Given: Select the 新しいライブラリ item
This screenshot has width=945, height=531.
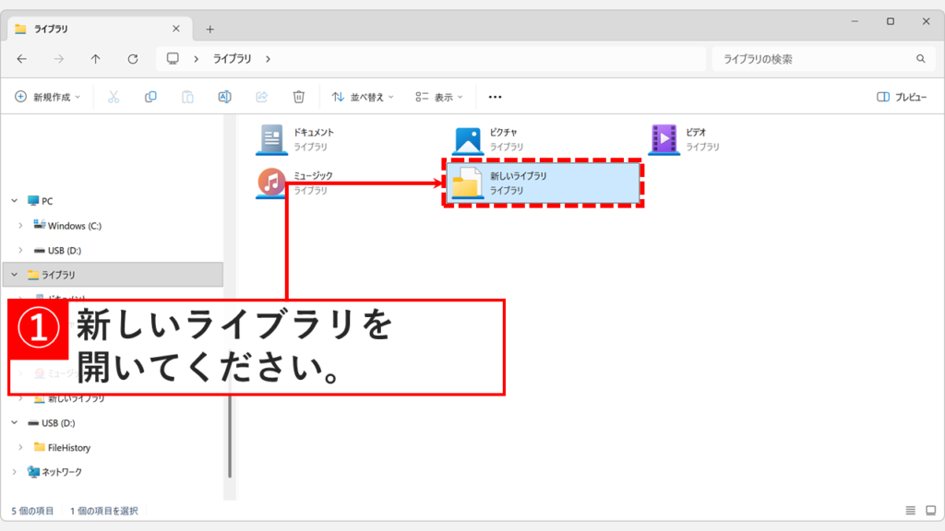Looking at the screenshot, I should tap(543, 183).
